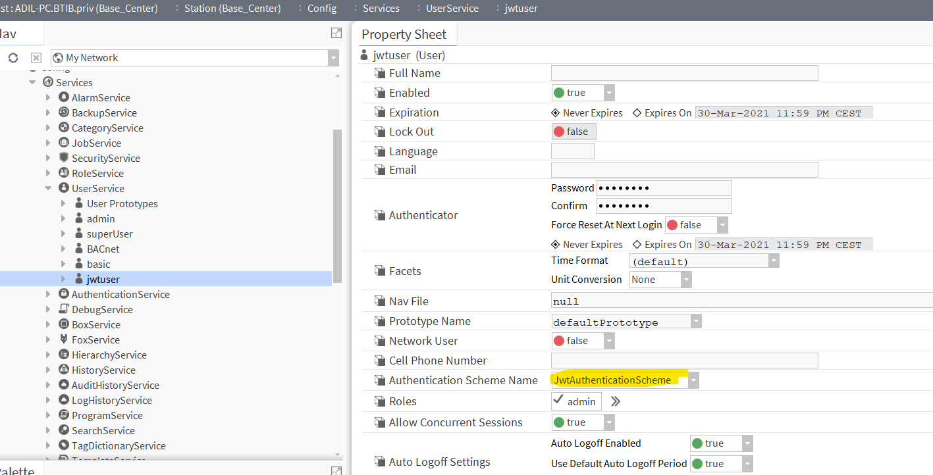Click the refresh icon in Nav panel
Screen dimensions: 933x475
13,58
